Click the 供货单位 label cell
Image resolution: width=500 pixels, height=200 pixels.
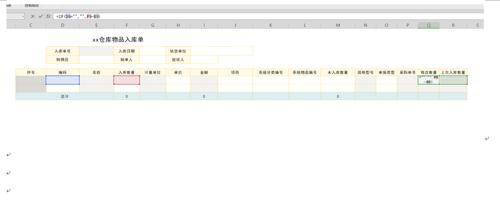tap(178, 51)
